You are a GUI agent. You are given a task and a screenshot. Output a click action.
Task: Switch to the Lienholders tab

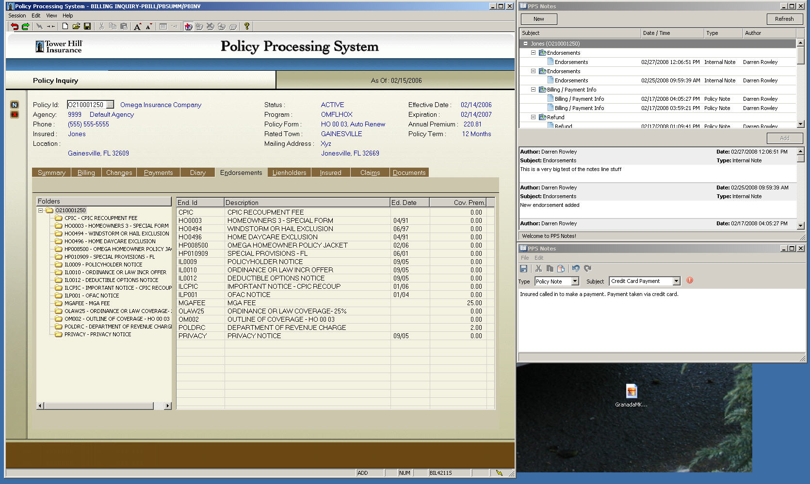pyautogui.click(x=289, y=172)
